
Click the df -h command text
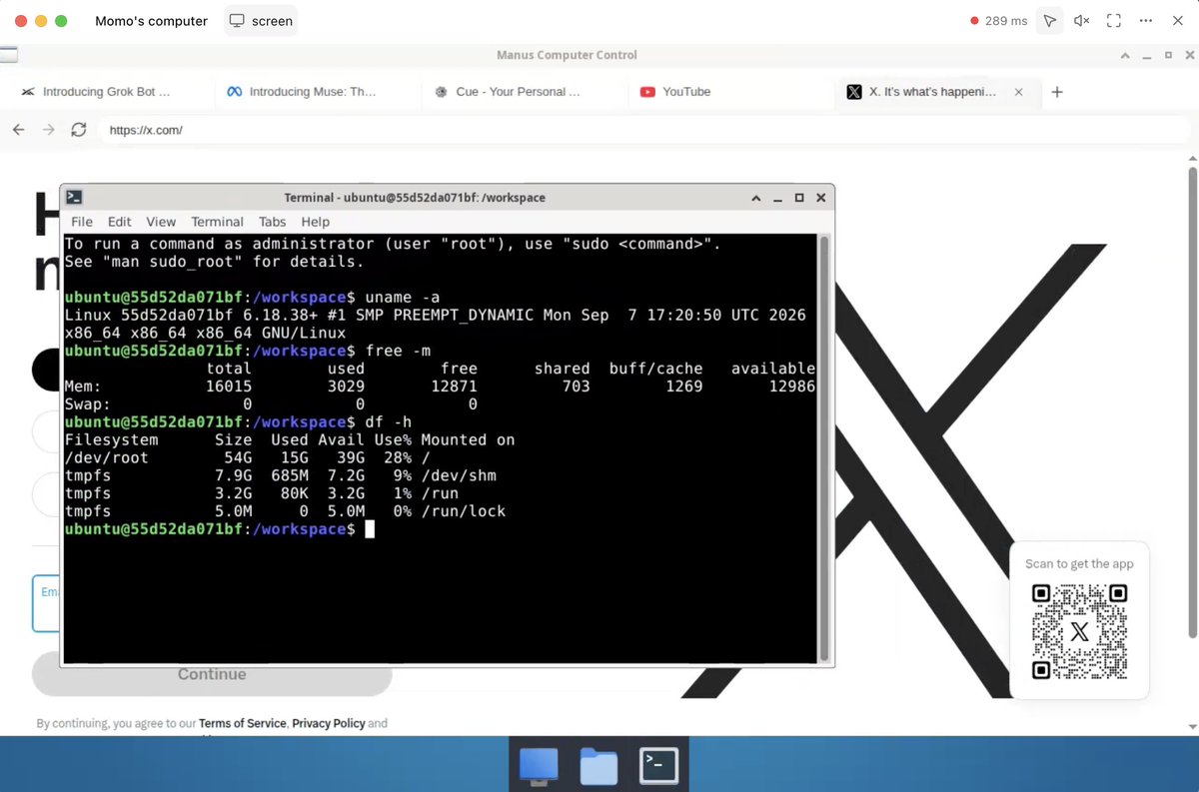click(389, 421)
